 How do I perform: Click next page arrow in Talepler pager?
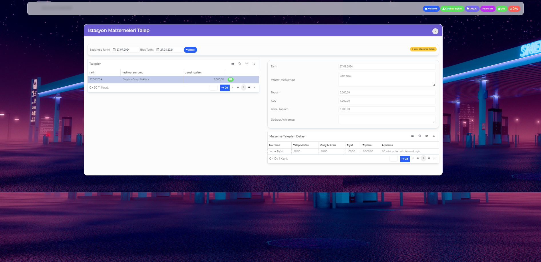pyautogui.click(x=249, y=87)
